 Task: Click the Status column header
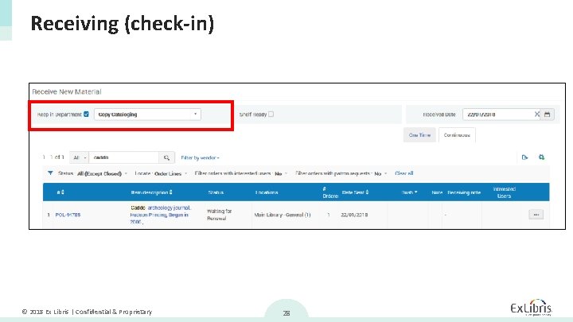(x=216, y=192)
